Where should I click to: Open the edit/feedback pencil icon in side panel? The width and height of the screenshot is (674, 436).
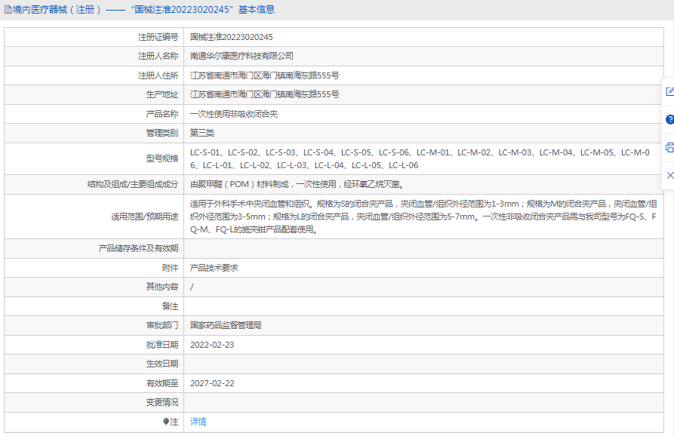[669, 91]
